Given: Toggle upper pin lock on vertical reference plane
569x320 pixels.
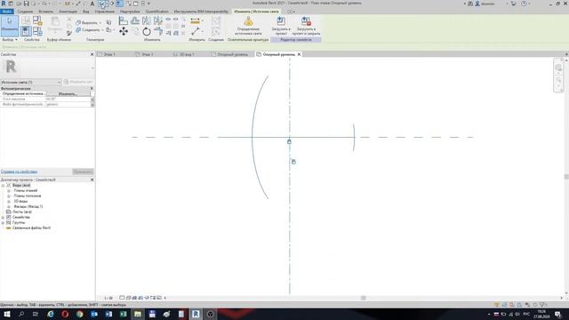Looking at the screenshot, I should point(289,141).
